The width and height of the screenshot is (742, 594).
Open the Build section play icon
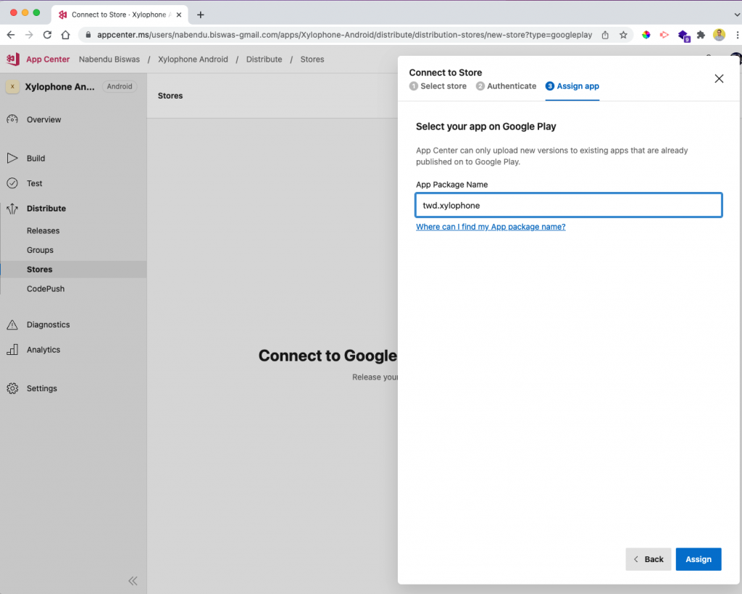12,158
